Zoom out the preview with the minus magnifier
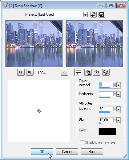The width and height of the screenshot is (129, 160). (x=21, y=72)
